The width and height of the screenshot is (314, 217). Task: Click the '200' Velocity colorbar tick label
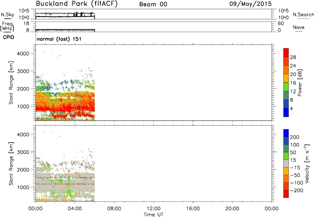coord(295,137)
